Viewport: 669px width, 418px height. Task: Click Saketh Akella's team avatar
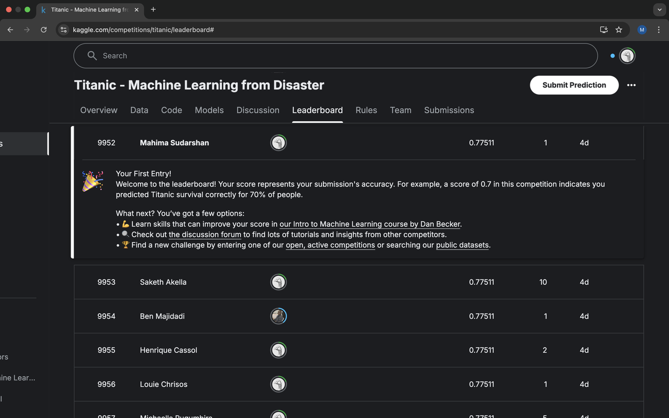(279, 282)
